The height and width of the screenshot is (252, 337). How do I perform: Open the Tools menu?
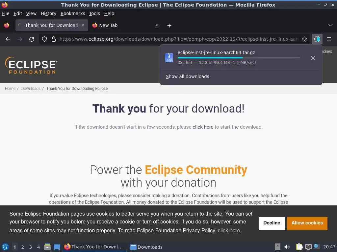point(94,13)
